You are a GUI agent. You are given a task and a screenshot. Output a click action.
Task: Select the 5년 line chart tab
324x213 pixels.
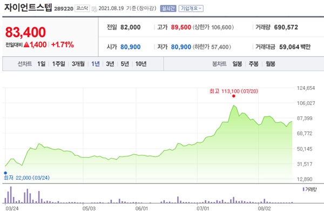(x=125, y=64)
